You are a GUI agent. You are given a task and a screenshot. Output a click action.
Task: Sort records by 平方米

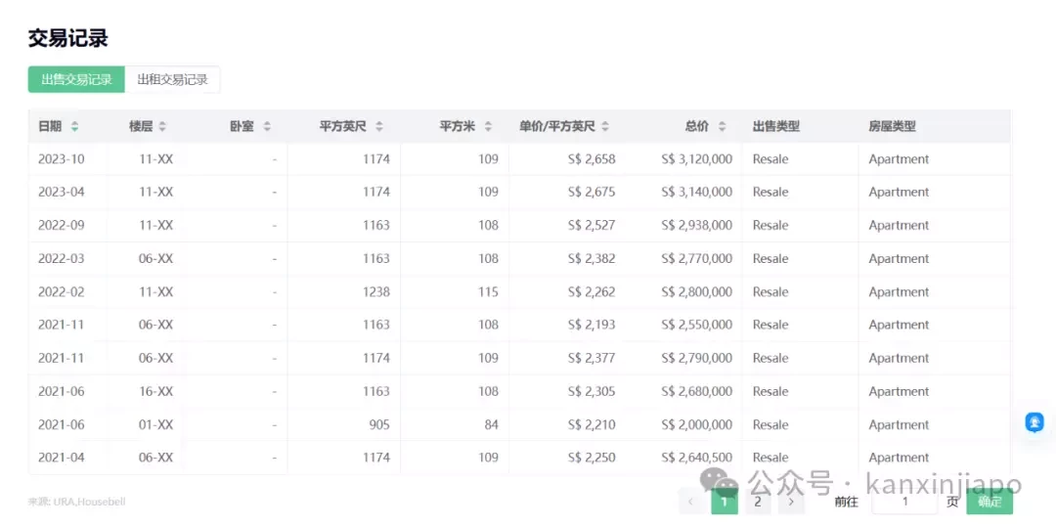click(488, 126)
